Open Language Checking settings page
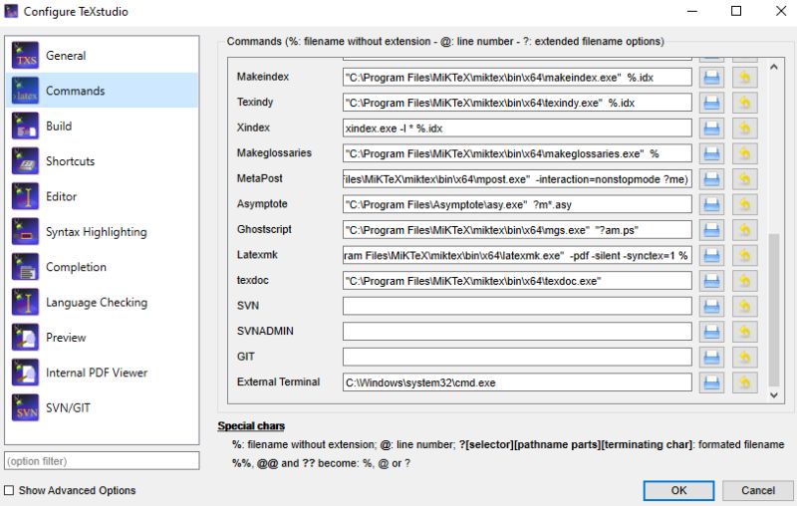This screenshot has height=506, width=797. 102,302
